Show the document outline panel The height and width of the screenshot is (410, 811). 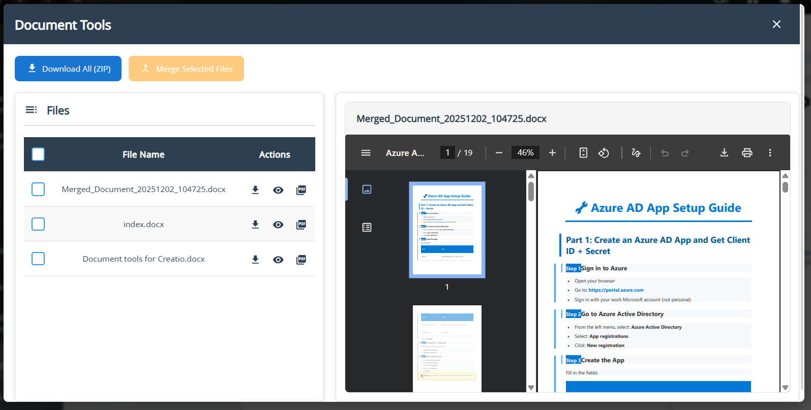[367, 228]
